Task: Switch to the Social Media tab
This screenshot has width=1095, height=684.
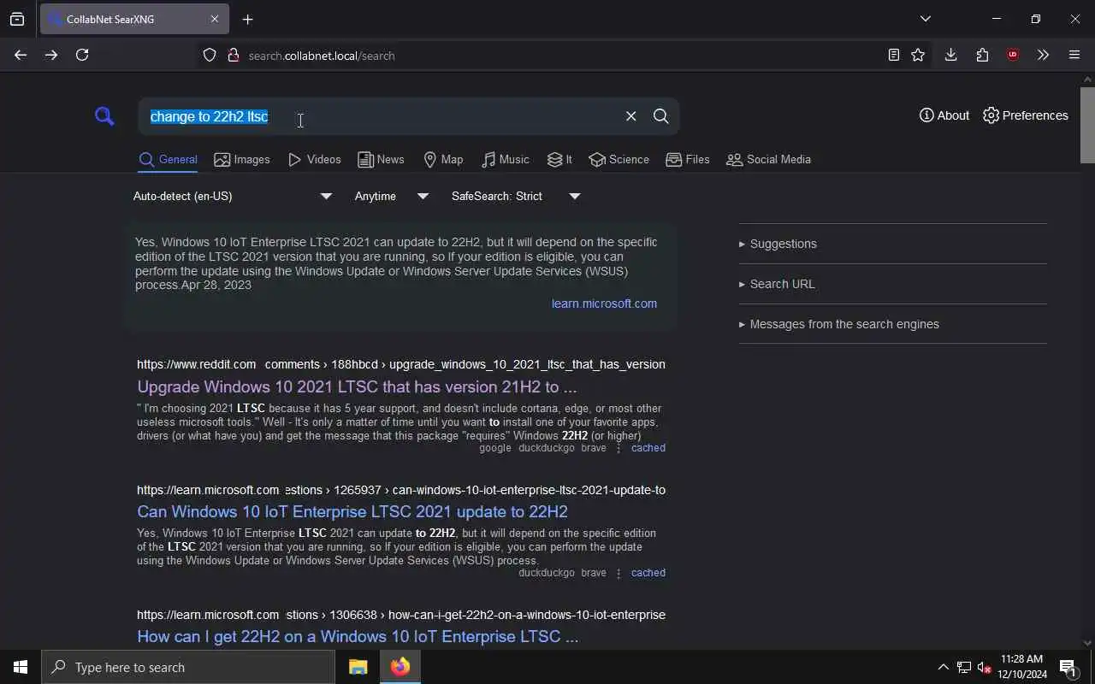Action: 768,160
